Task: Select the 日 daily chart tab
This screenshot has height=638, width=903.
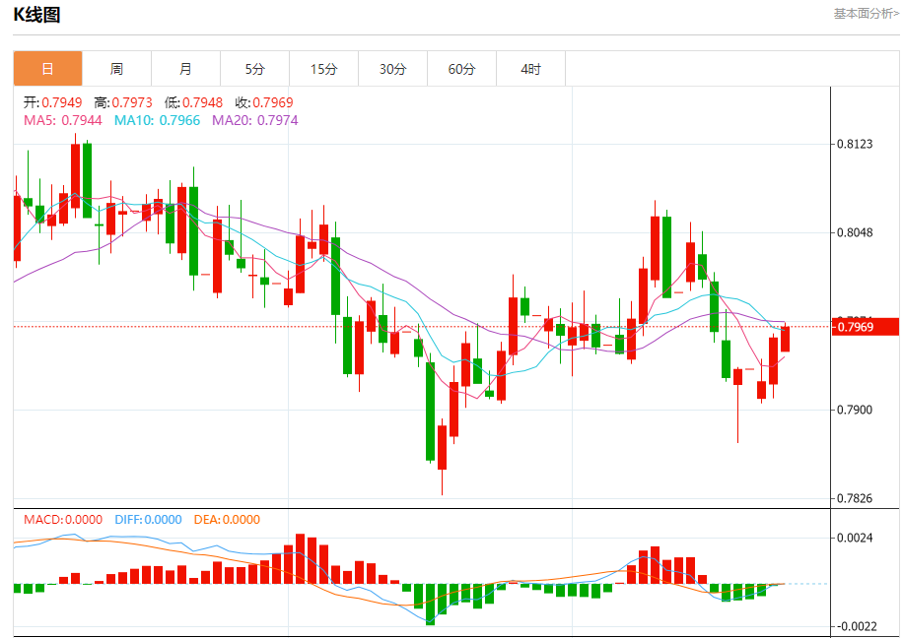Action: (x=47, y=69)
